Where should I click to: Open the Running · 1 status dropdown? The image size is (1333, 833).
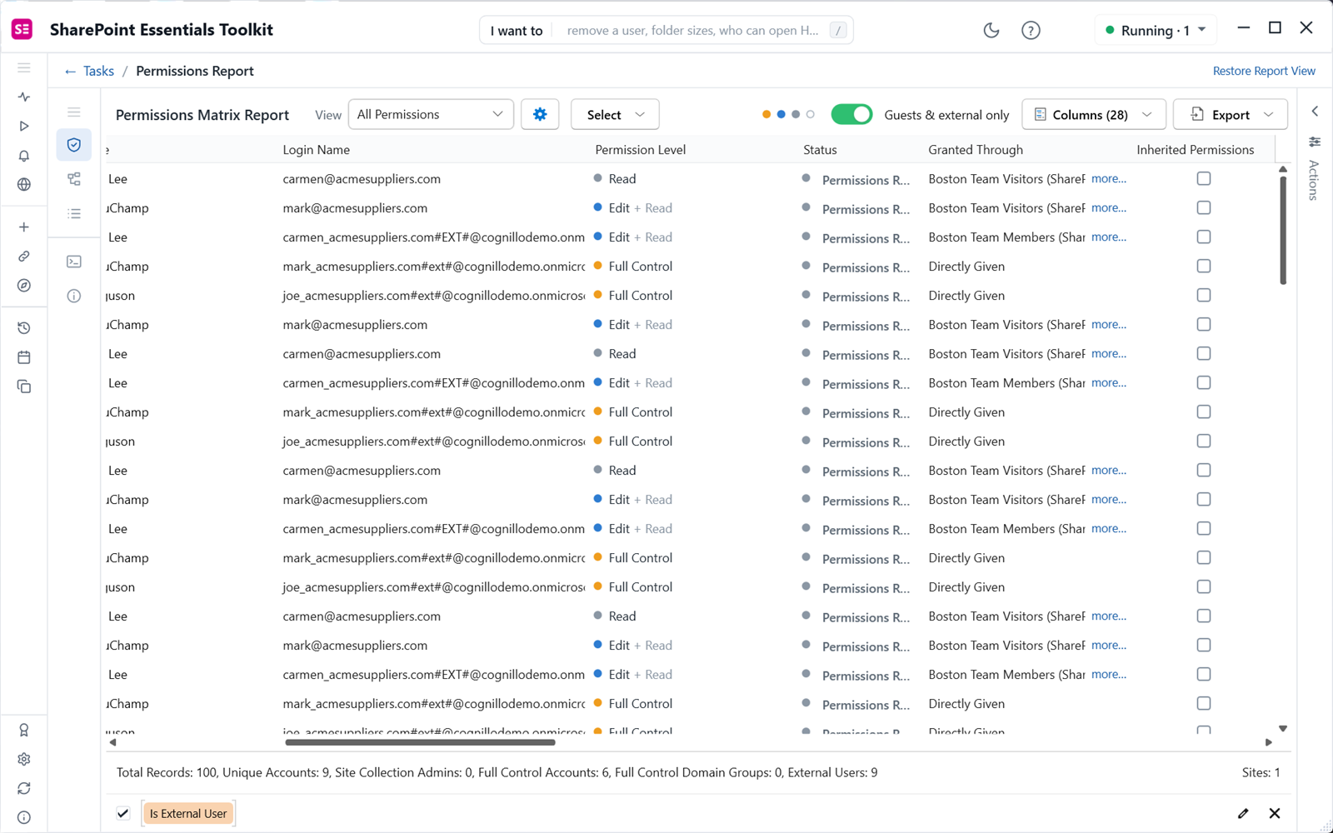click(x=1156, y=30)
